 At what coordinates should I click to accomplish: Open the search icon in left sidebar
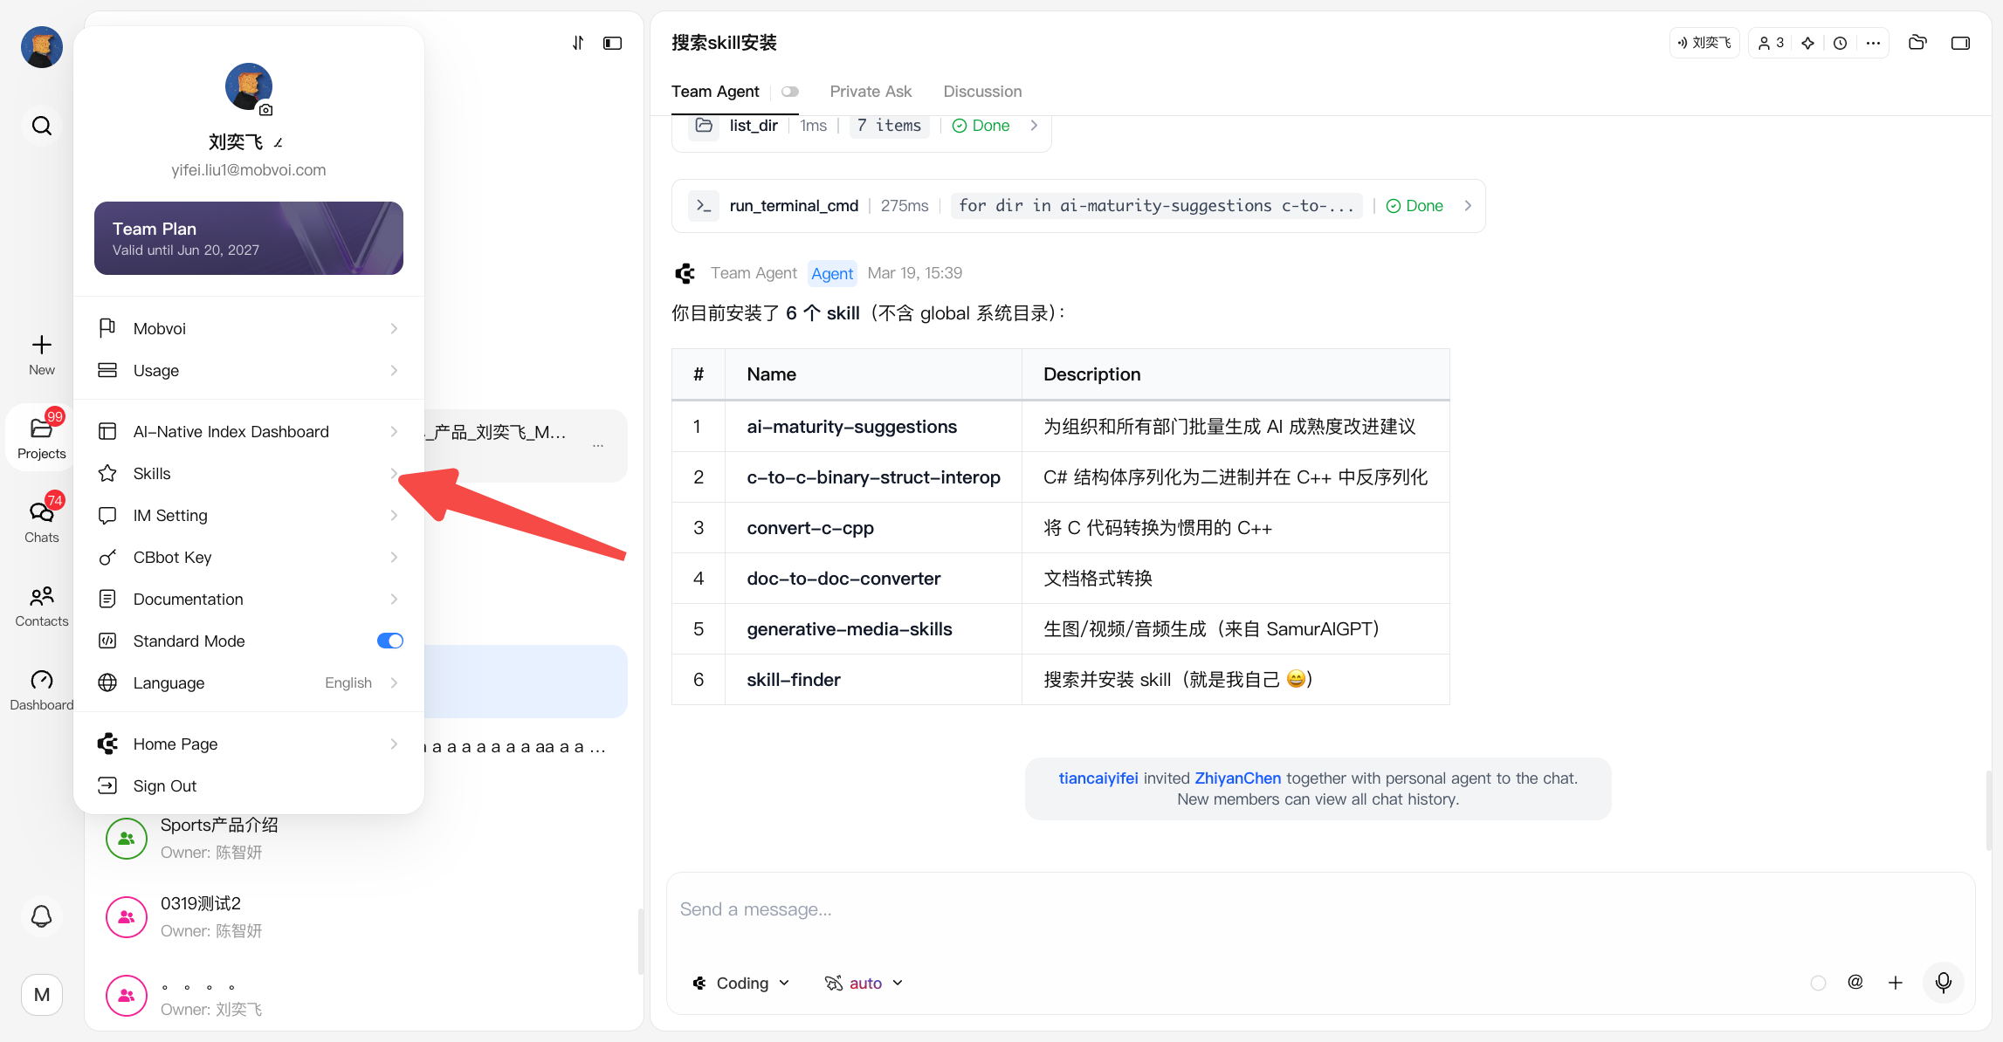pos(41,126)
